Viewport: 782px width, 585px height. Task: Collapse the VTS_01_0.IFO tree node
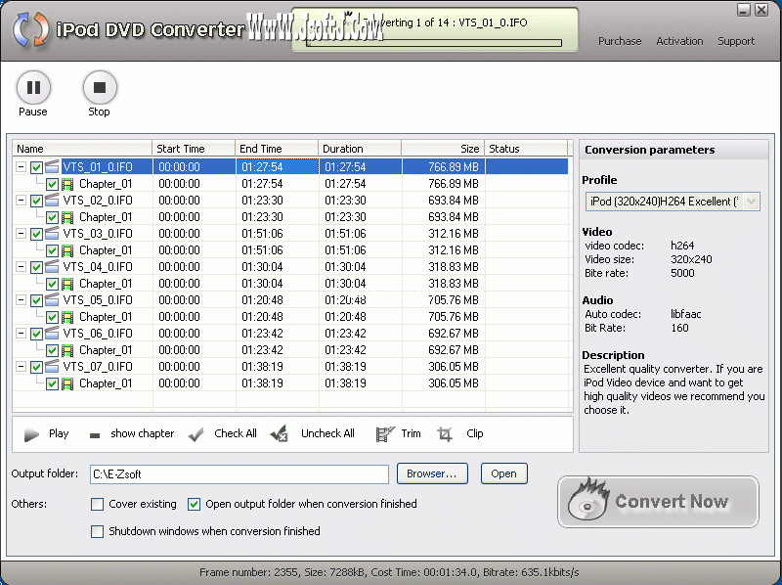pyautogui.click(x=21, y=166)
